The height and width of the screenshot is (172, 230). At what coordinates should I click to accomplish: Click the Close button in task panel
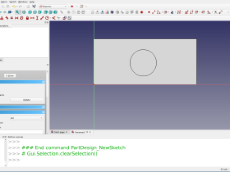pos(10,76)
